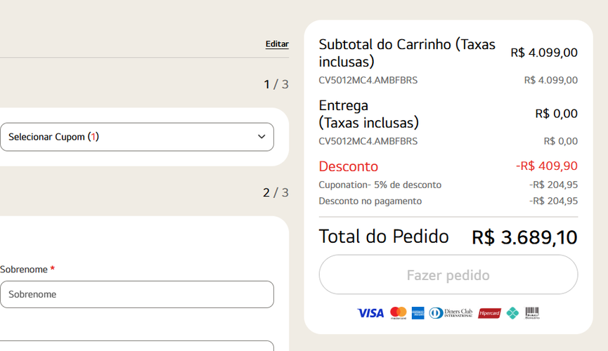
Task: Click the Diners Club International logo
Action: 451,313
